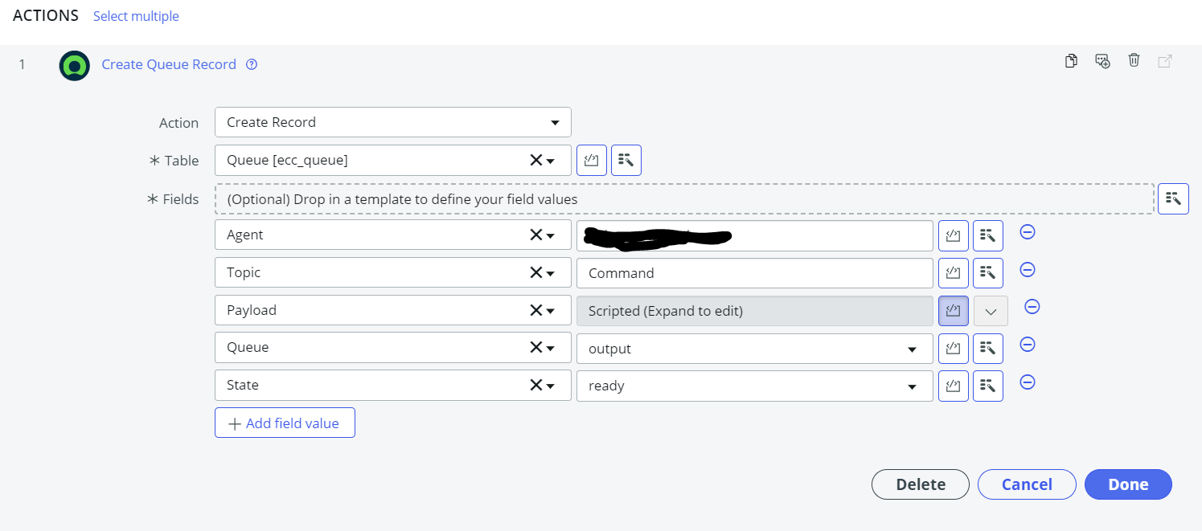
Task: Remove the Payload field row
Action: click(1032, 307)
